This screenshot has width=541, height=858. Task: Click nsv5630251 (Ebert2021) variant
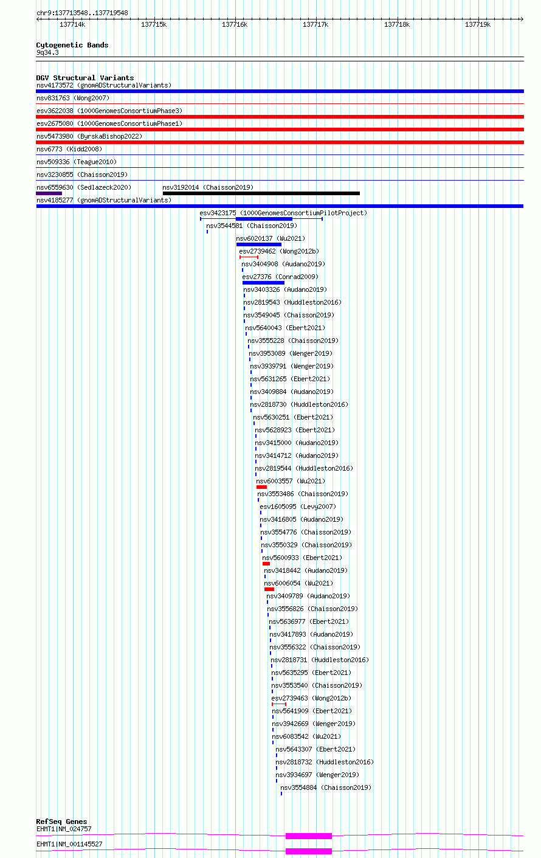tap(293, 417)
